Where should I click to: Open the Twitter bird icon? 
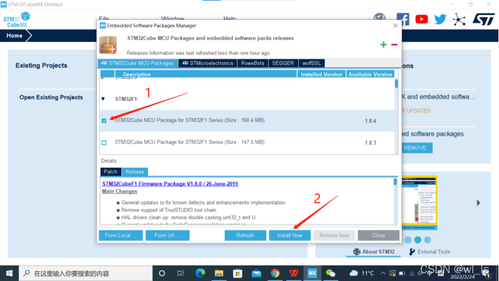pyautogui.click(x=440, y=19)
